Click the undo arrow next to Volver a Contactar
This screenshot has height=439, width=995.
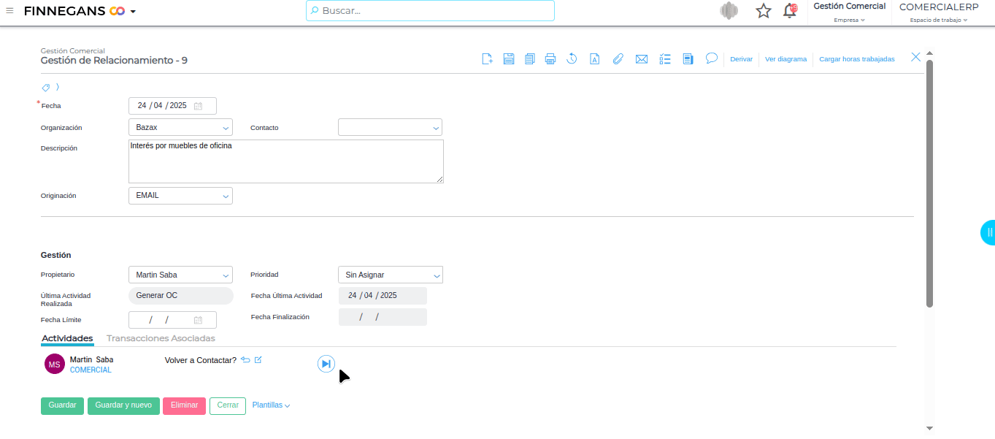tap(245, 360)
